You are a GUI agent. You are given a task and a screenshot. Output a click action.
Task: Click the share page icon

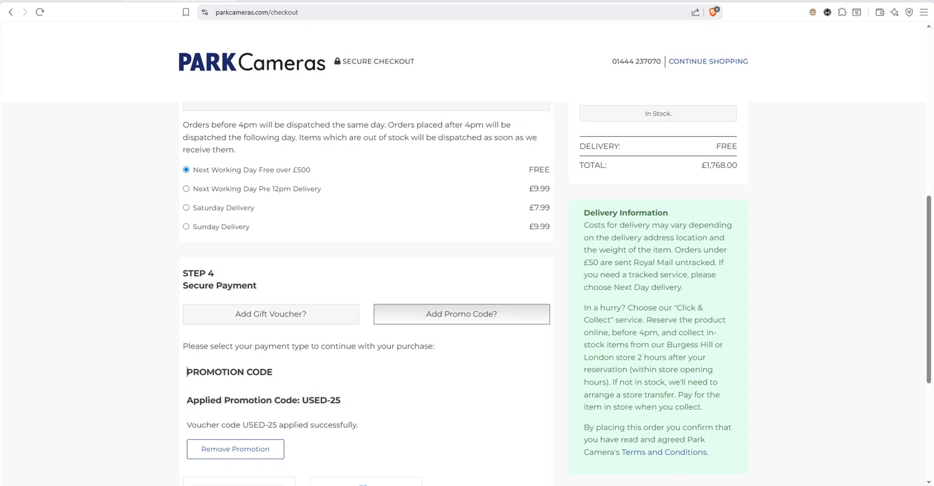click(x=695, y=12)
